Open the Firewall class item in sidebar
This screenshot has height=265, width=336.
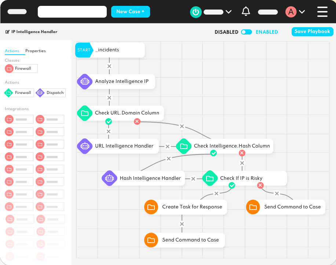point(21,69)
